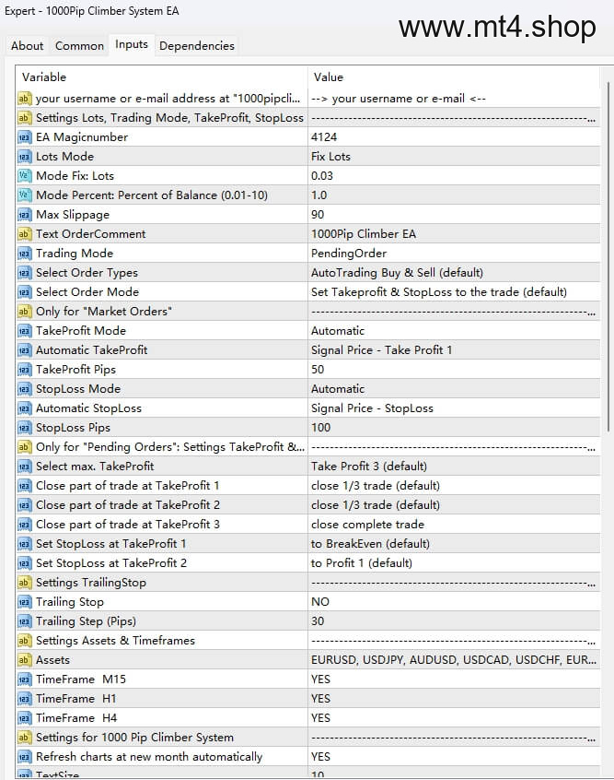
Task: Click the Value column header
Action: 454,77
